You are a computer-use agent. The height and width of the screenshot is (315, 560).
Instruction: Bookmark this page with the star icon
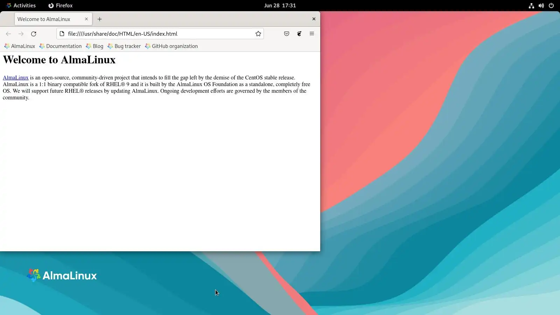258,34
